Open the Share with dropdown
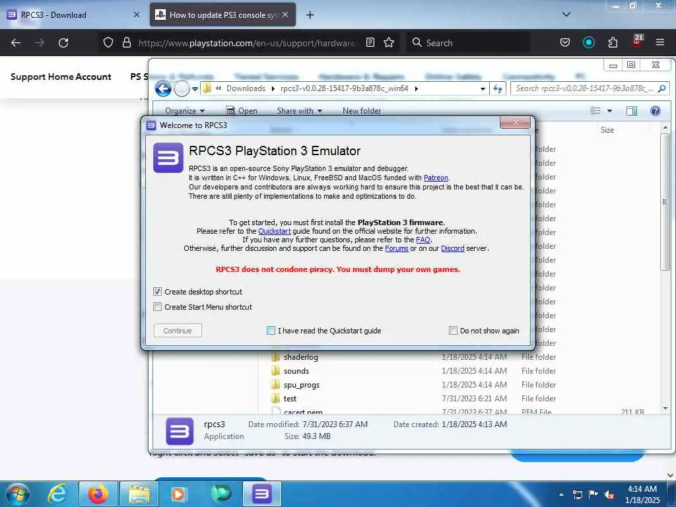 coord(299,111)
